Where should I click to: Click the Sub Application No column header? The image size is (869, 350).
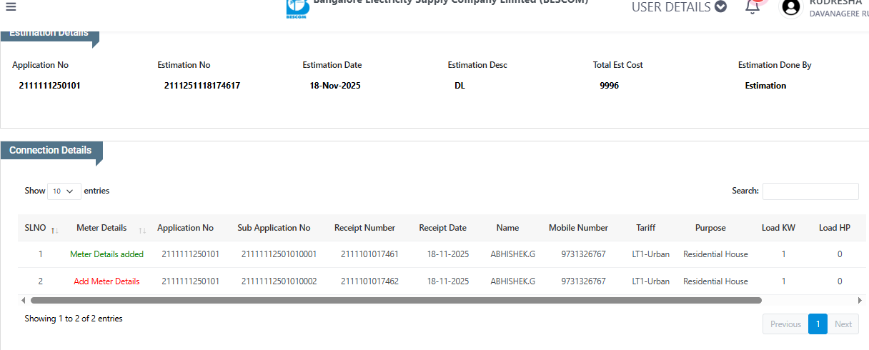tap(274, 228)
